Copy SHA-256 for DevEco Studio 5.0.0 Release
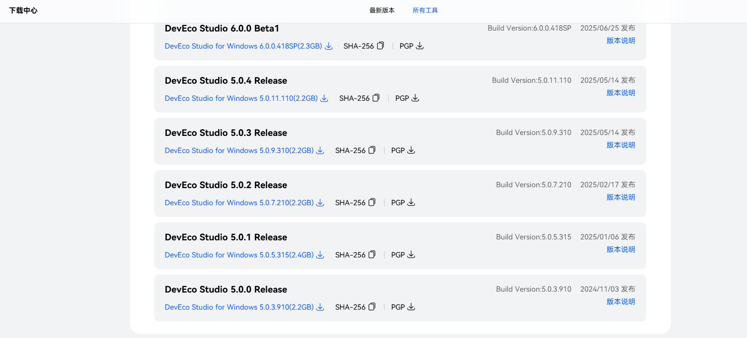Screen dimensions: 747x338 [372, 307]
